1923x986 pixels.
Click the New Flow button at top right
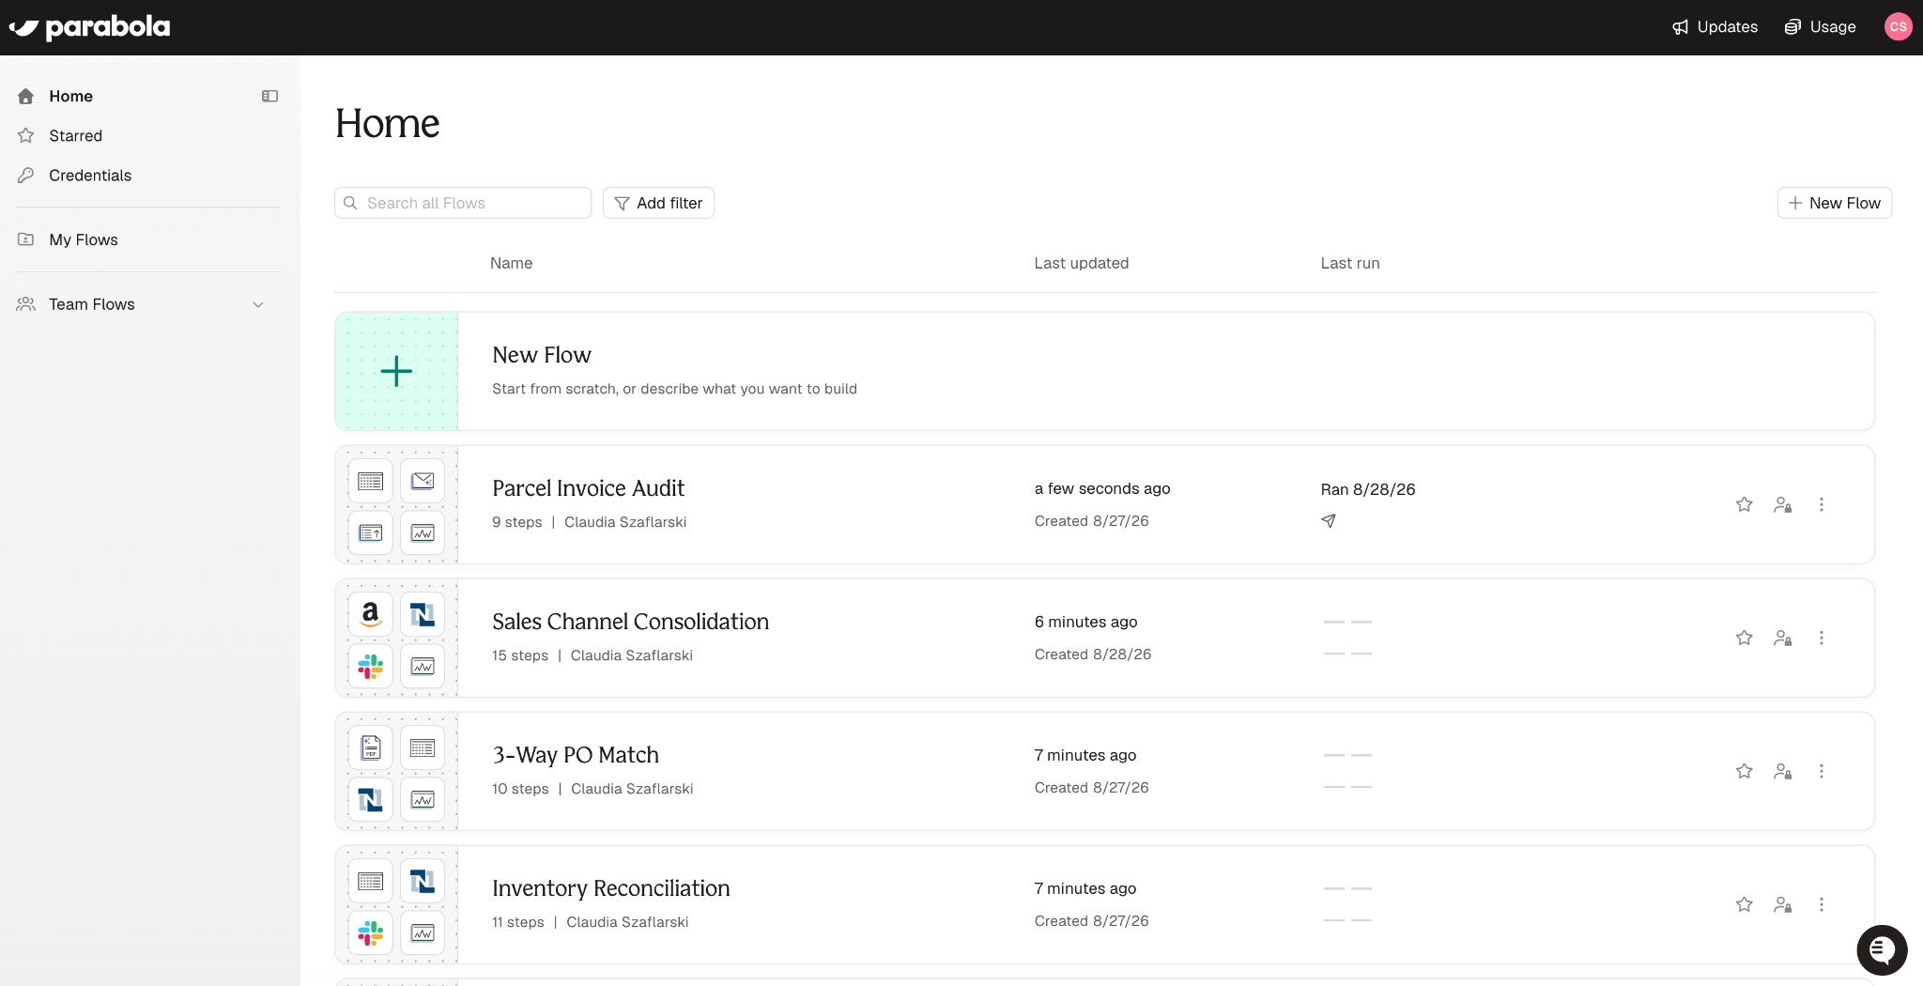coord(1834,203)
